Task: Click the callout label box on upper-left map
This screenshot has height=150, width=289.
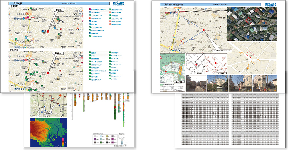Action: 59,10
